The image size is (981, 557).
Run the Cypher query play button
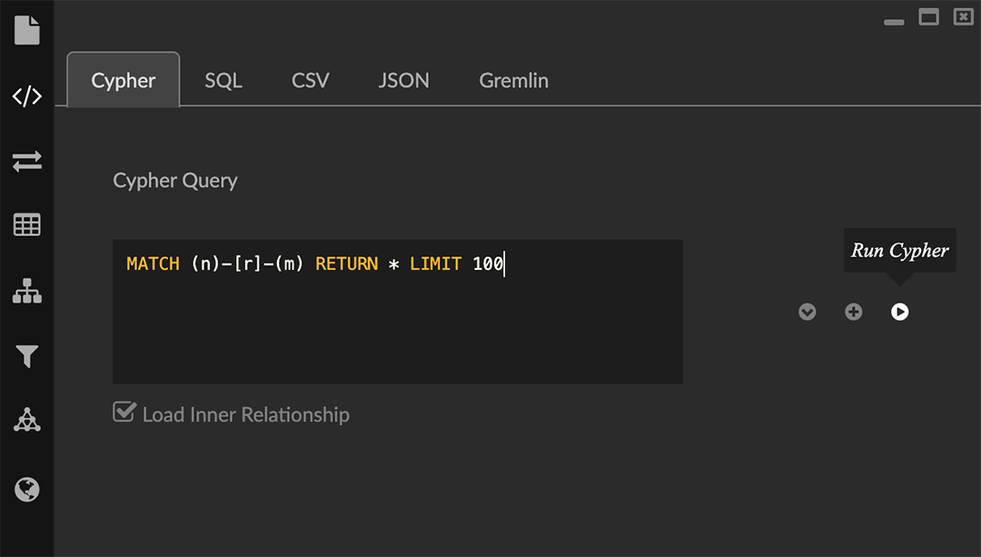click(899, 312)
